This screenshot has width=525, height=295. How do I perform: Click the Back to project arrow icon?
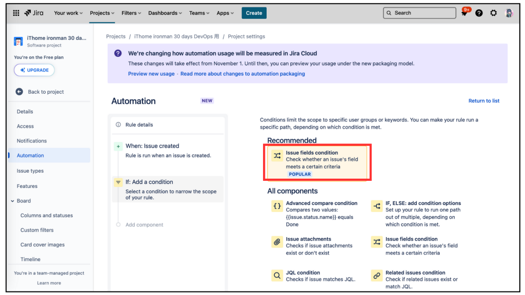click(x=19, y=92)
